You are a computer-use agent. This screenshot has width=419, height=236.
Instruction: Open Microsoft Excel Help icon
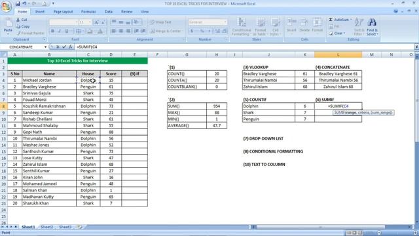tap(395, 12)
